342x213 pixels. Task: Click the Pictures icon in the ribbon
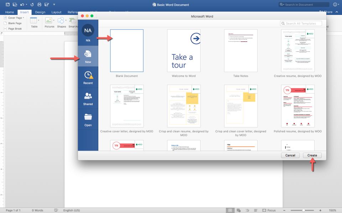tap(49, 21)
